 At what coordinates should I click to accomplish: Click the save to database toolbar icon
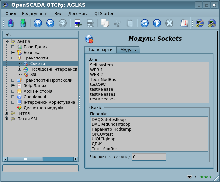pos(23,23)
